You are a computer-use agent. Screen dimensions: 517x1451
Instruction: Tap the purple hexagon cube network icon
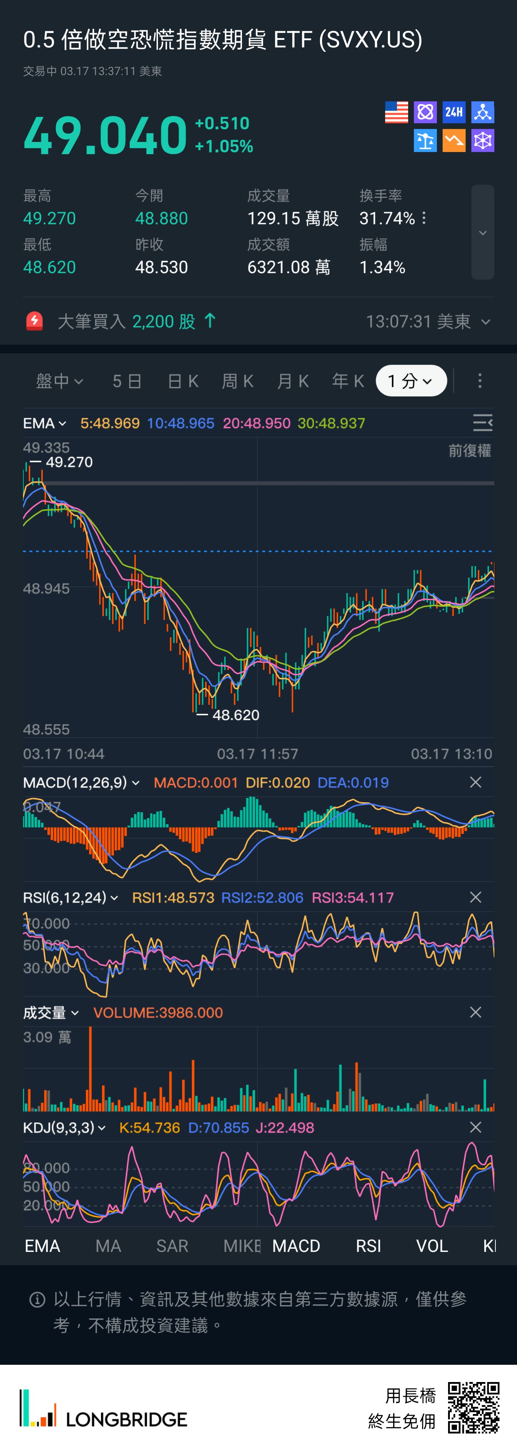(483, 141)
